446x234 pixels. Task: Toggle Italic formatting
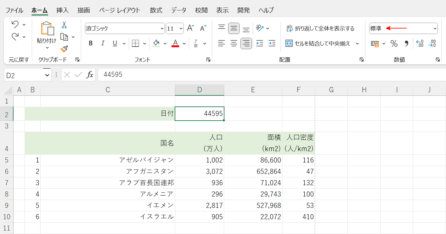(x=102, y=43)
